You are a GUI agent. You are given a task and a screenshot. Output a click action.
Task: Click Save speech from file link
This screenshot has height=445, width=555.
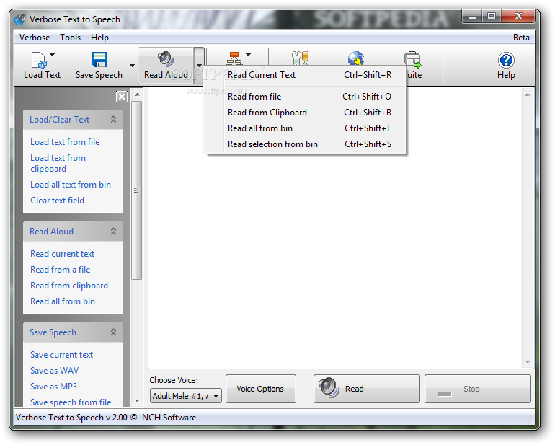(x=71, y=402)
